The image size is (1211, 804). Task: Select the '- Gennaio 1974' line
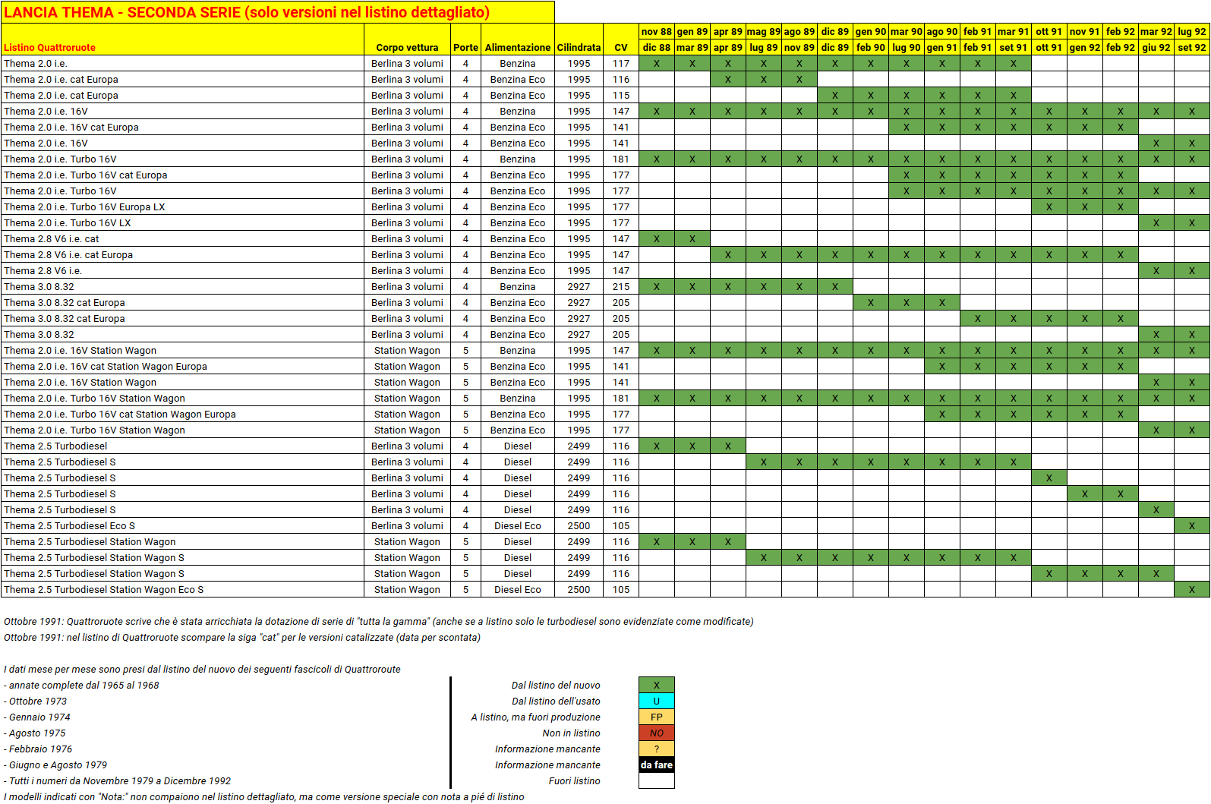tap(36, 717)
